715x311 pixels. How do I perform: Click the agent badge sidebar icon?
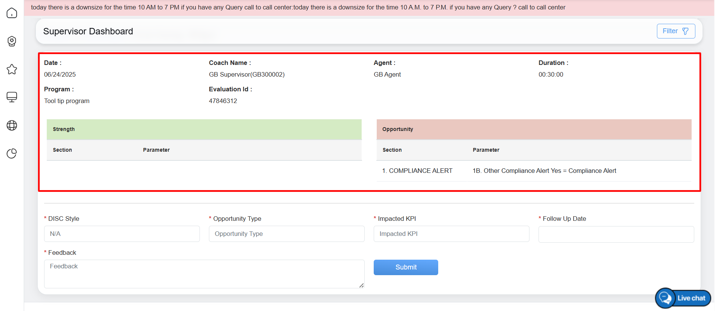point(12,41)
